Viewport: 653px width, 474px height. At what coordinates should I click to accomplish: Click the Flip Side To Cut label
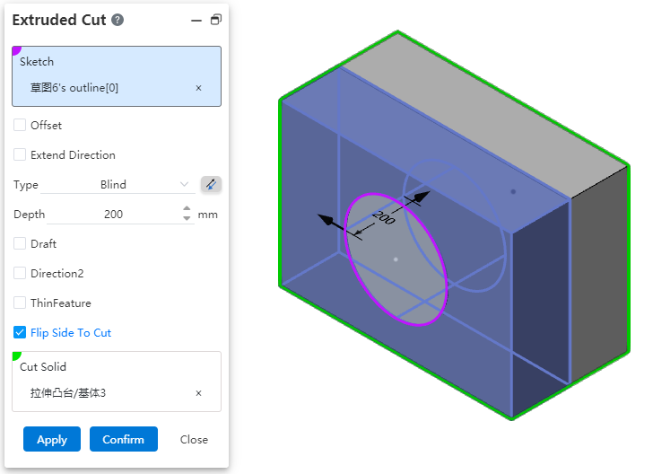(71, 333)
